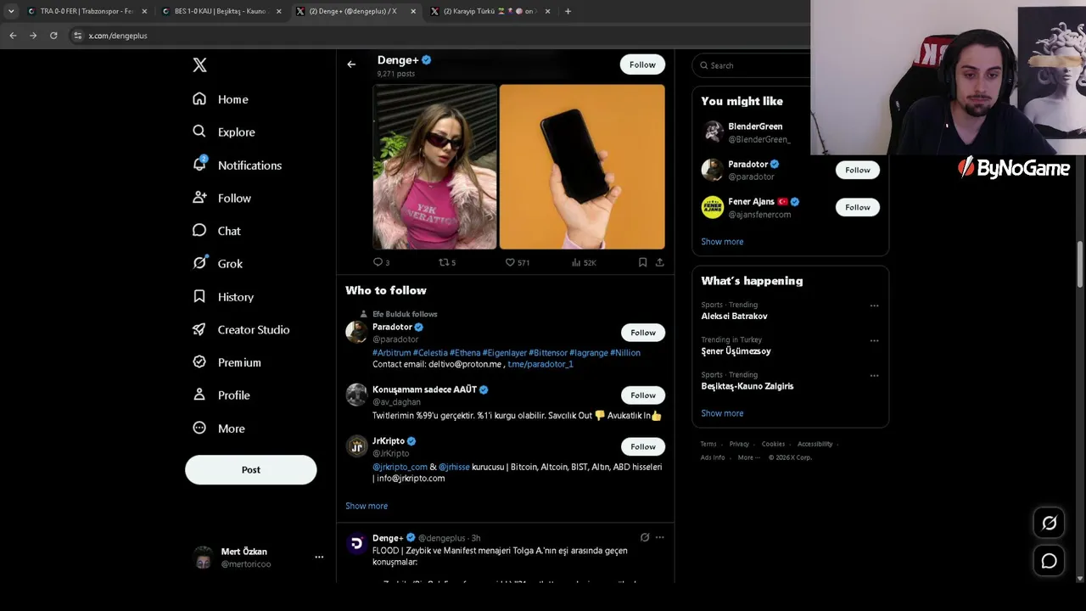The width and height of the screenshot is (1086, 611).
Task: Open the Terms footer link
Action: (x=708, y=444)
